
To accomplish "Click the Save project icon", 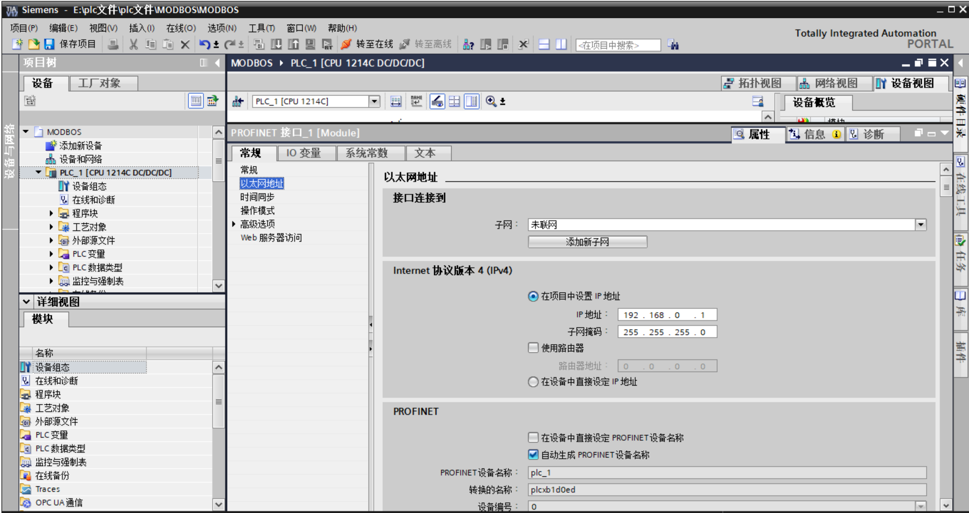I will click(x=49, y=44).
